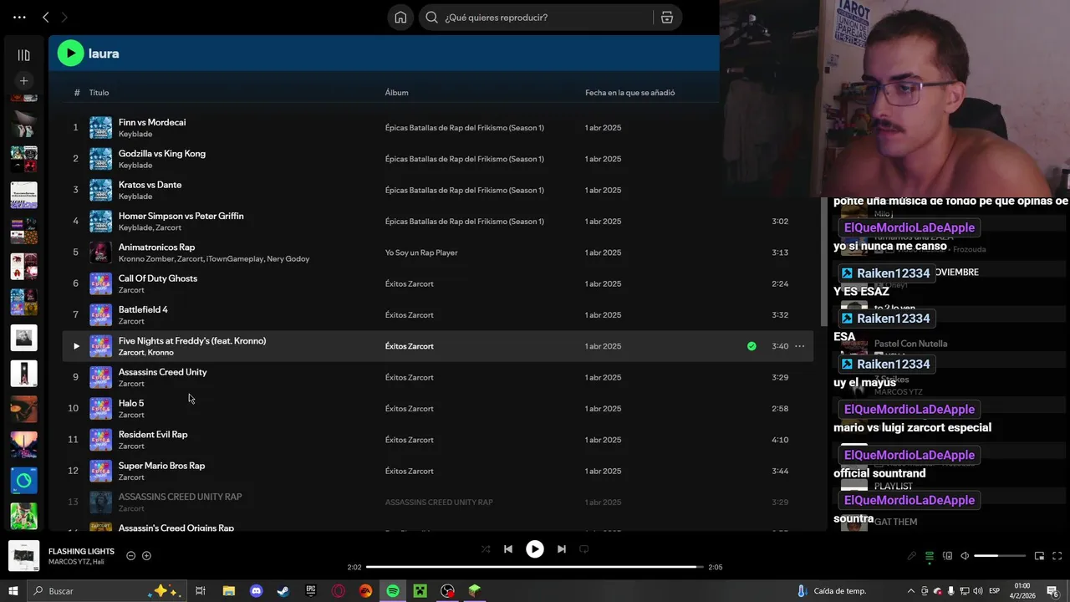Open File Explorer from taskbar
The width and height of the screenshot is (1070, 602).
[x=229, y=591]
